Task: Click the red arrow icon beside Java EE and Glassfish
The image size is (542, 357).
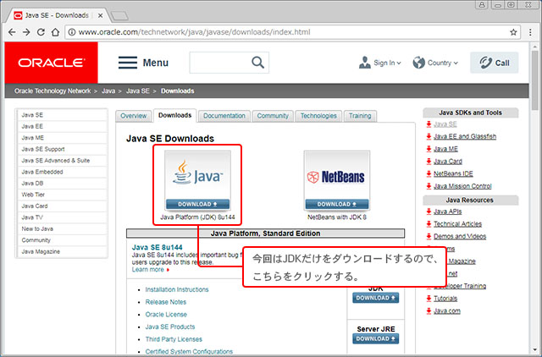Action: click(429, 136)
